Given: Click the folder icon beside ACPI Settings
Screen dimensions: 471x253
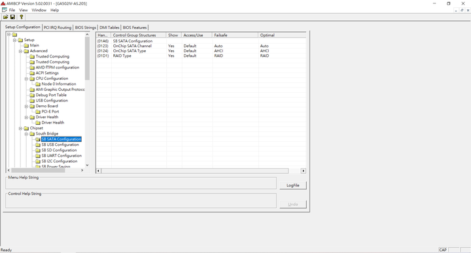Looking at the screenshot, I should coord(32,73).
